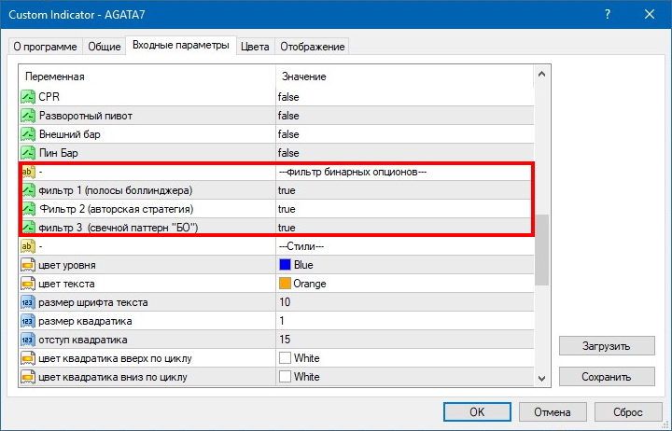Toggle the false value for Пин Бар
Screen dimensions: 672x431
point(287,153)
